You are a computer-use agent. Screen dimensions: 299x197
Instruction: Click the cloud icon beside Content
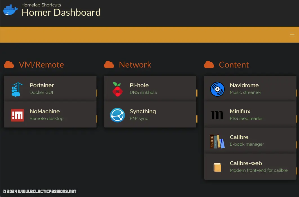[209, 64]
